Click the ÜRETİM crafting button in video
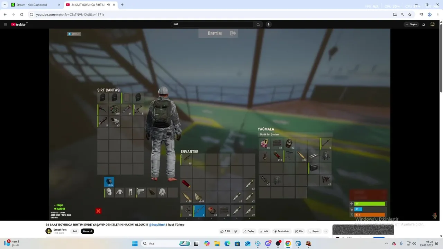Image resolution: width=443 pixels, height=249 pixels. pyautogui.click(x=218, y=34)
